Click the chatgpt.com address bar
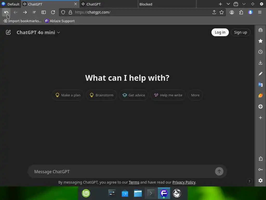 (143, 12)
